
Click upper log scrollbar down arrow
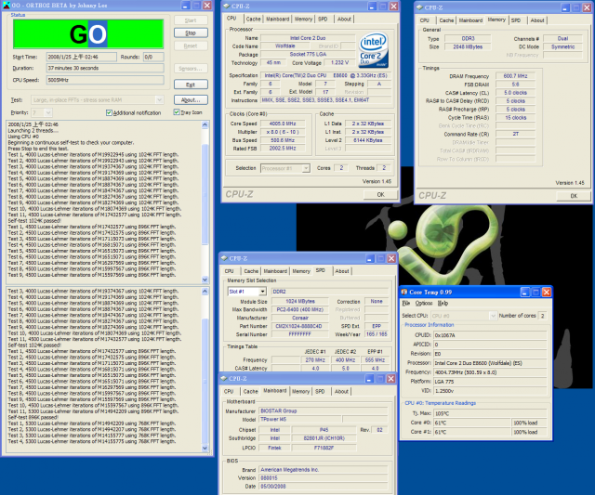click(x=205, y=280)
